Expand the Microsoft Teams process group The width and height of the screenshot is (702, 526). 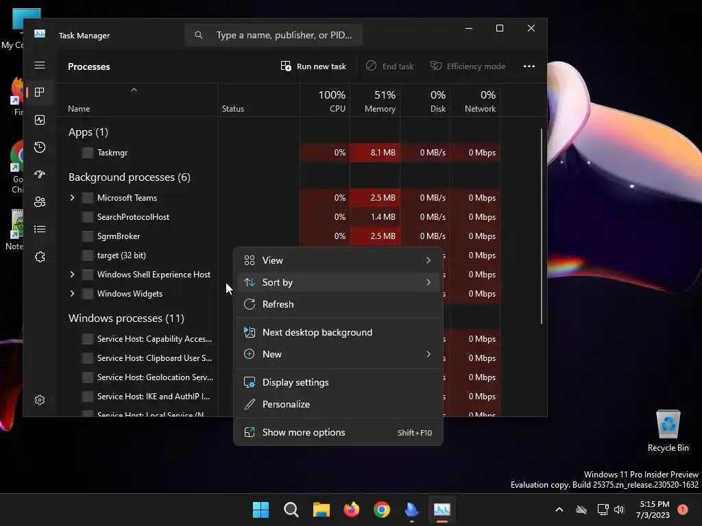tap(72, 198)
